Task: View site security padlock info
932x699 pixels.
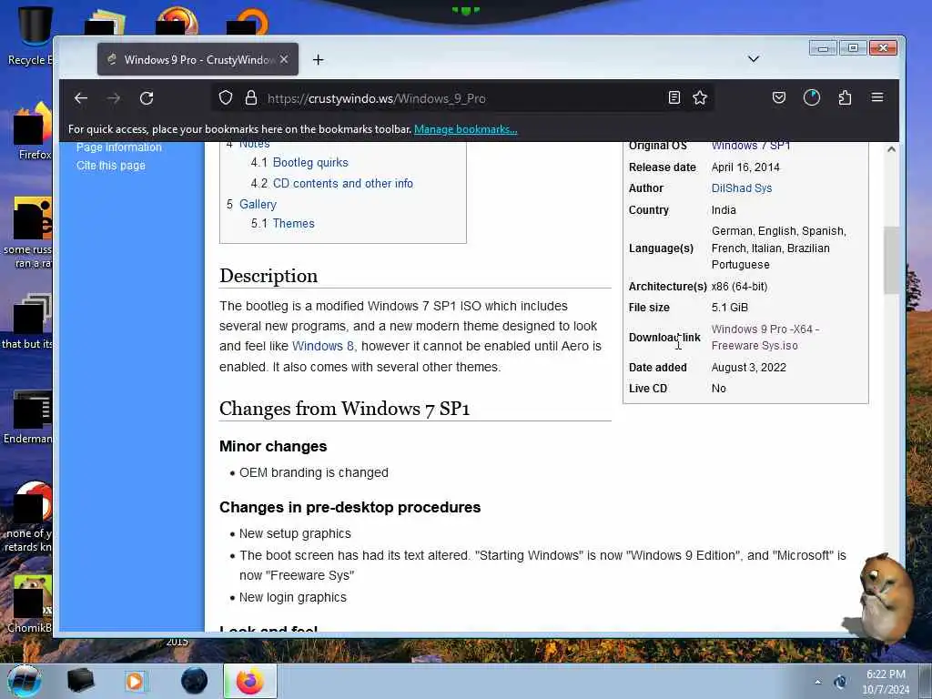Action: (x=251, y=97)
